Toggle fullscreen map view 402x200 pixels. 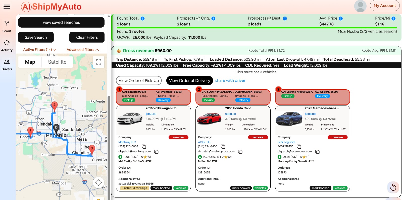pos(99,62)
